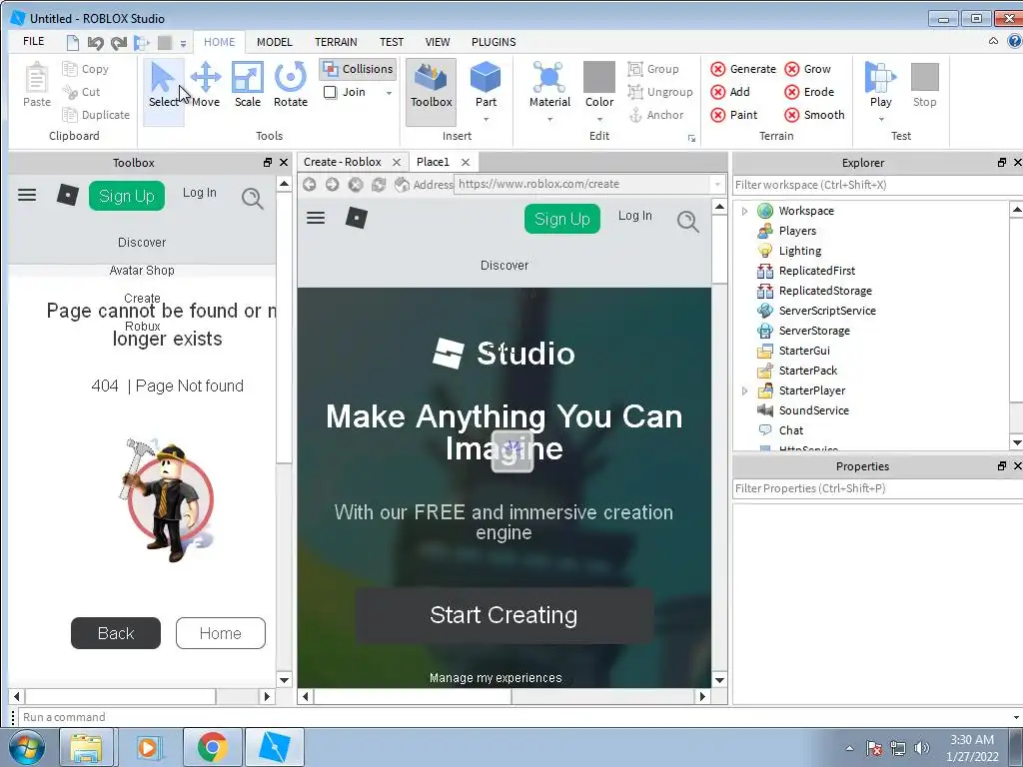Click terrain Grow tool
The width and height of the screenshot is (1023, 767).
tap(807, 69)
